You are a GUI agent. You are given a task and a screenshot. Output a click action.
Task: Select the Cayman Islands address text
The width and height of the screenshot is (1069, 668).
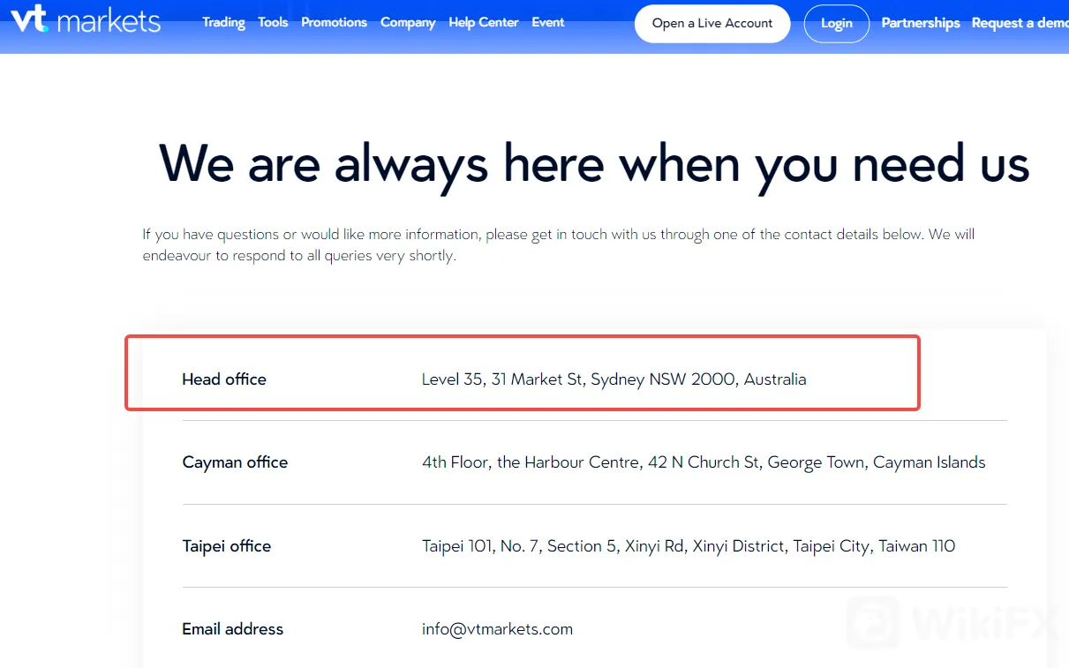click(x=704, y=462)
